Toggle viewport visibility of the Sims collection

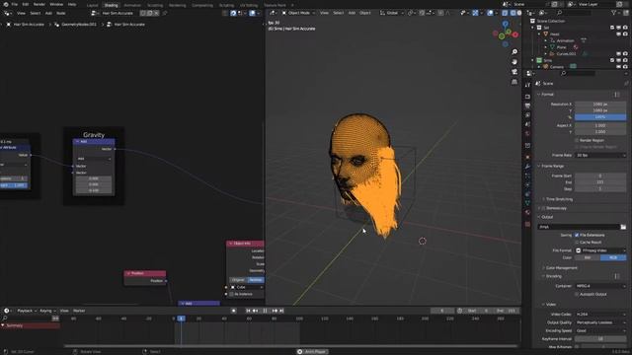tap(618, 60)
